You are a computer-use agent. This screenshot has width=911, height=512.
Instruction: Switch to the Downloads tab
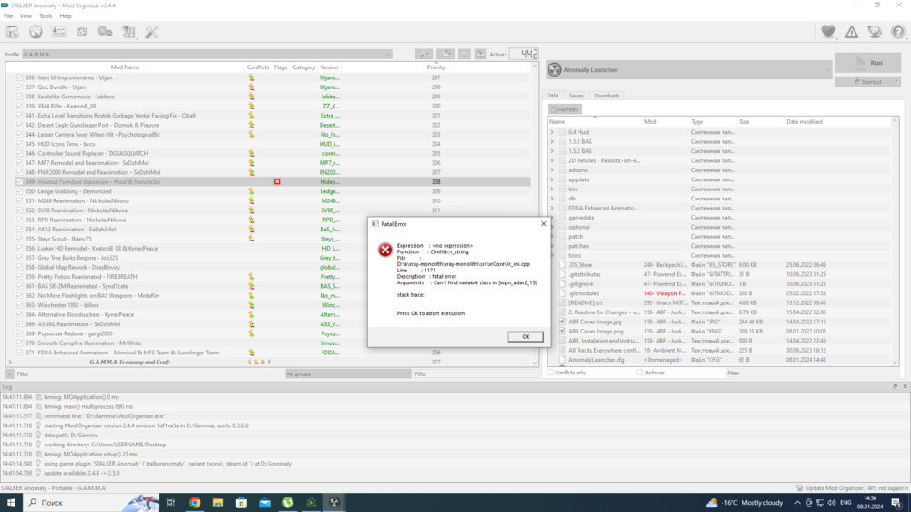pyautogui.click(x=607, y=96)
